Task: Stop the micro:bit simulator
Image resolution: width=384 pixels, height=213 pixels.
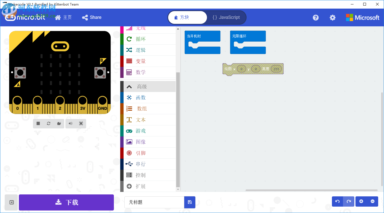Action: (x=38, y=123)
